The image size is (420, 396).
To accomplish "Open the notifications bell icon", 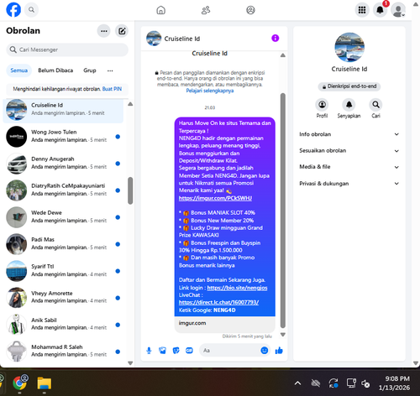I will click(380, 10).
